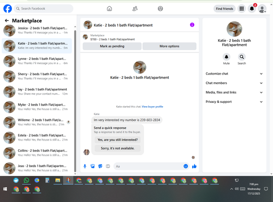This screenshot has width=273, height=202.
Task: Click the conversation list vertical scrollbar
Action: coord(75,101)
